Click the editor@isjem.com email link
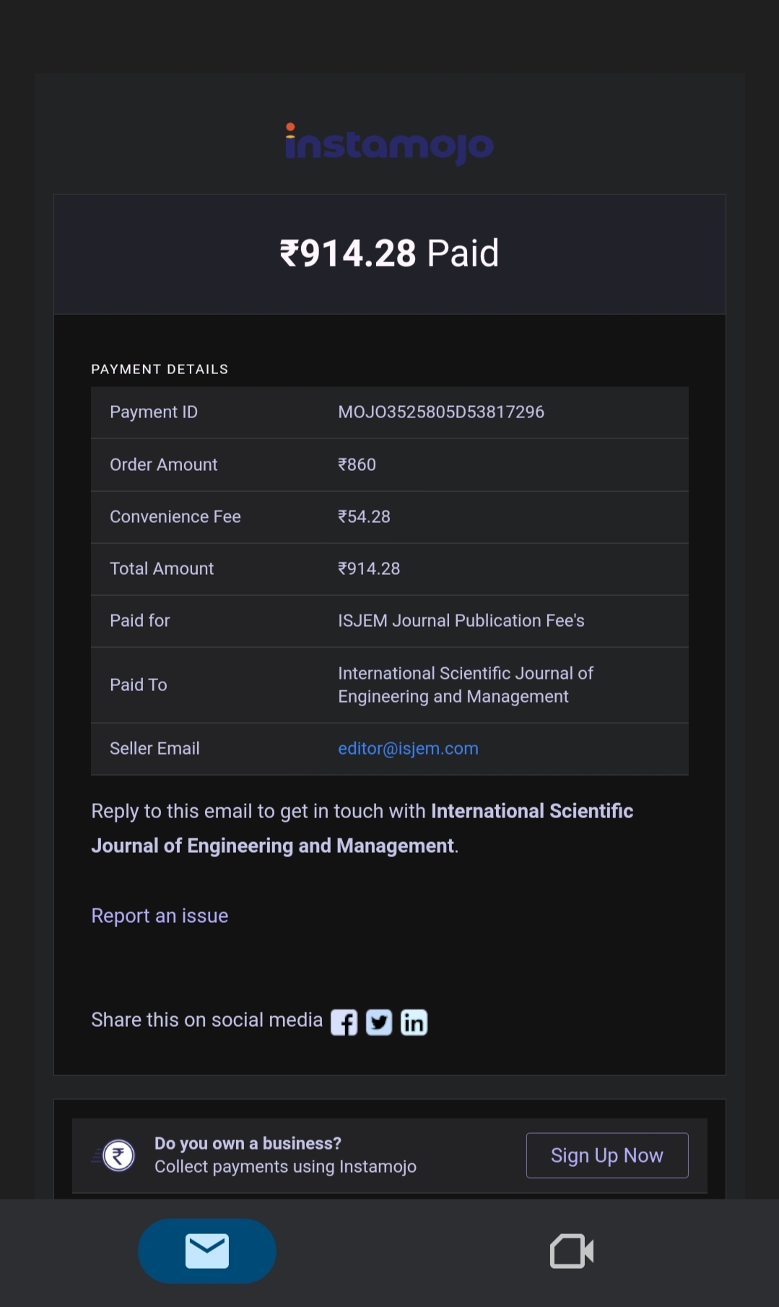Image resolution: width=779 pixels, height=1307 pixels. 408,749
